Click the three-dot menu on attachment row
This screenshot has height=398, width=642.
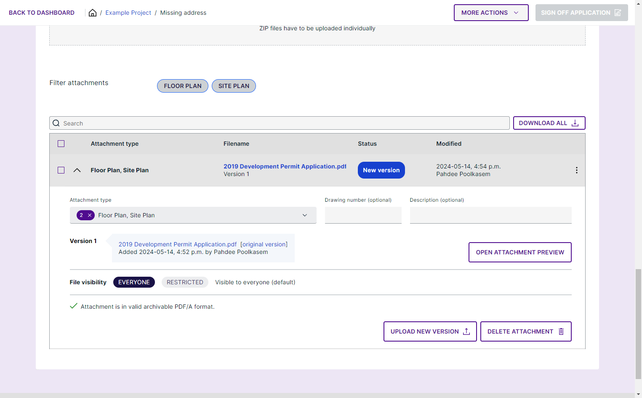coord(576,170)
